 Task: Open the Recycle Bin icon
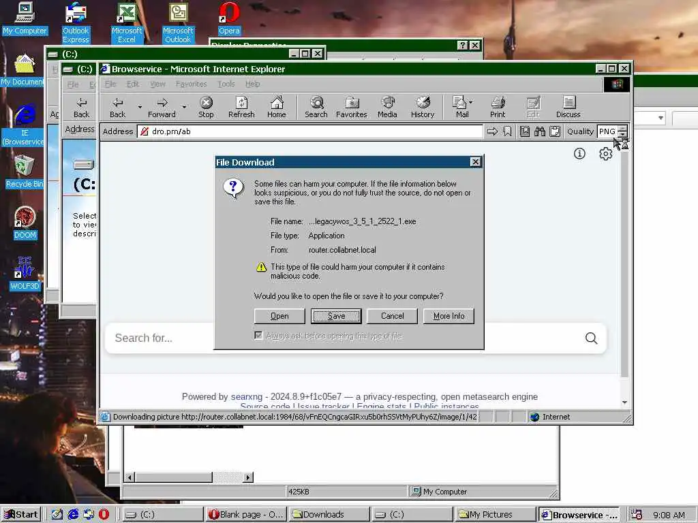coord(24,172)
